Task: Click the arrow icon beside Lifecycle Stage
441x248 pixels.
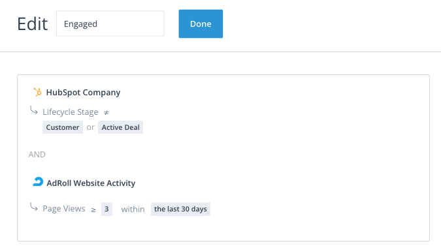Action: coord(34,111)
